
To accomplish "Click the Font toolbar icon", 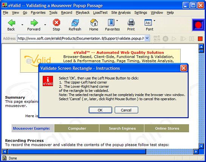I will pos(148,23).
